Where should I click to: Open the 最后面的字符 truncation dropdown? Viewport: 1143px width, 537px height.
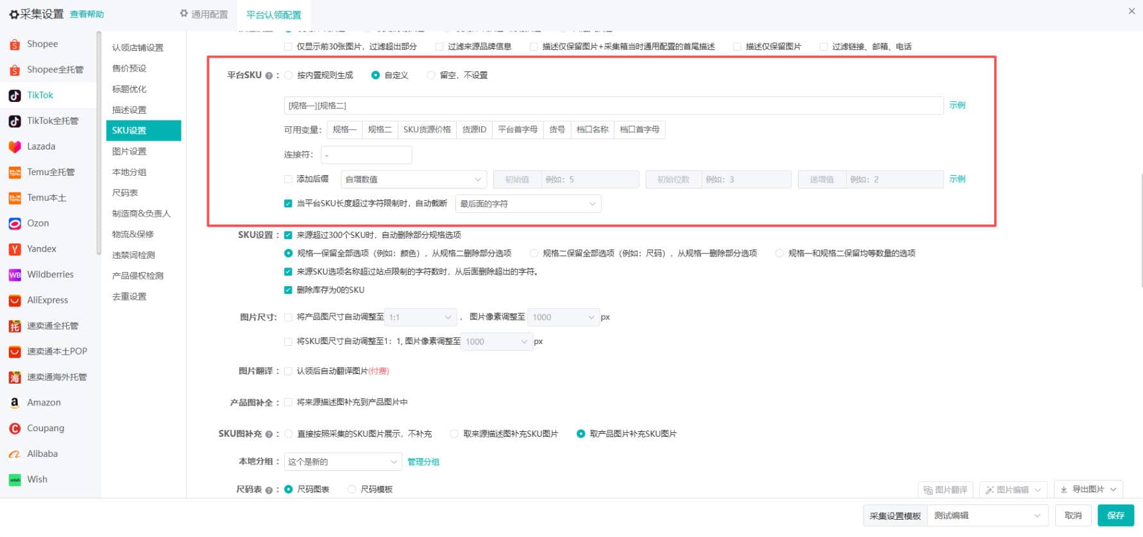[528, 204]
